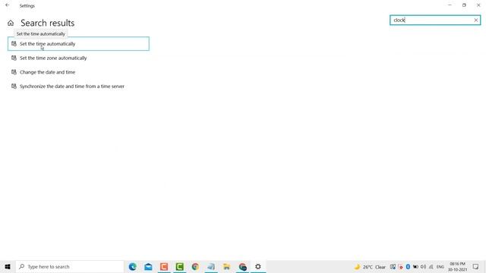
Task: Minimize the Settings window
Action: coord(450,5)
